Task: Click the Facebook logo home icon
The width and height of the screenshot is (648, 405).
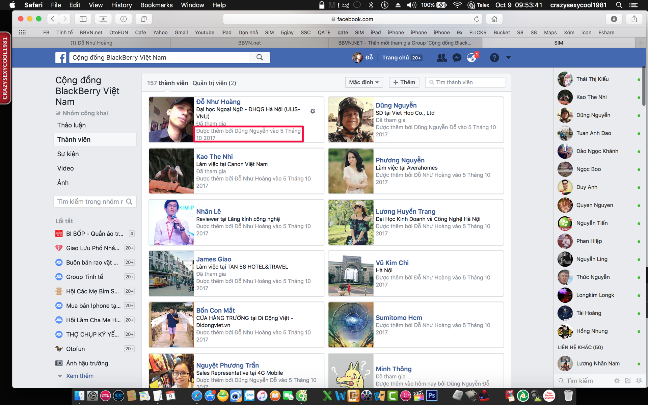Action: pyautogui.click(x=61, y=58)
